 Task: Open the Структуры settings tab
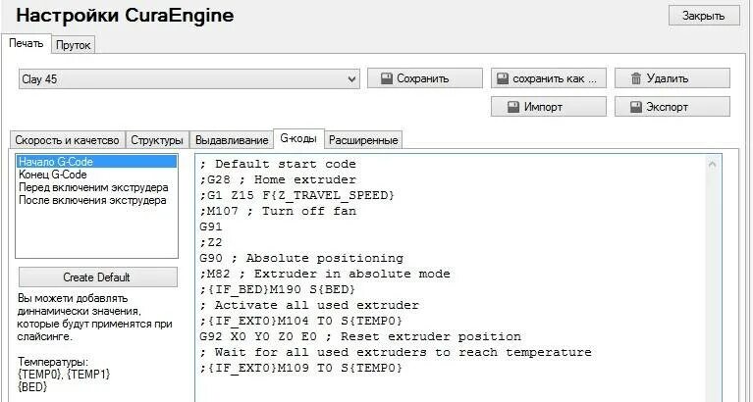(156, 140)
